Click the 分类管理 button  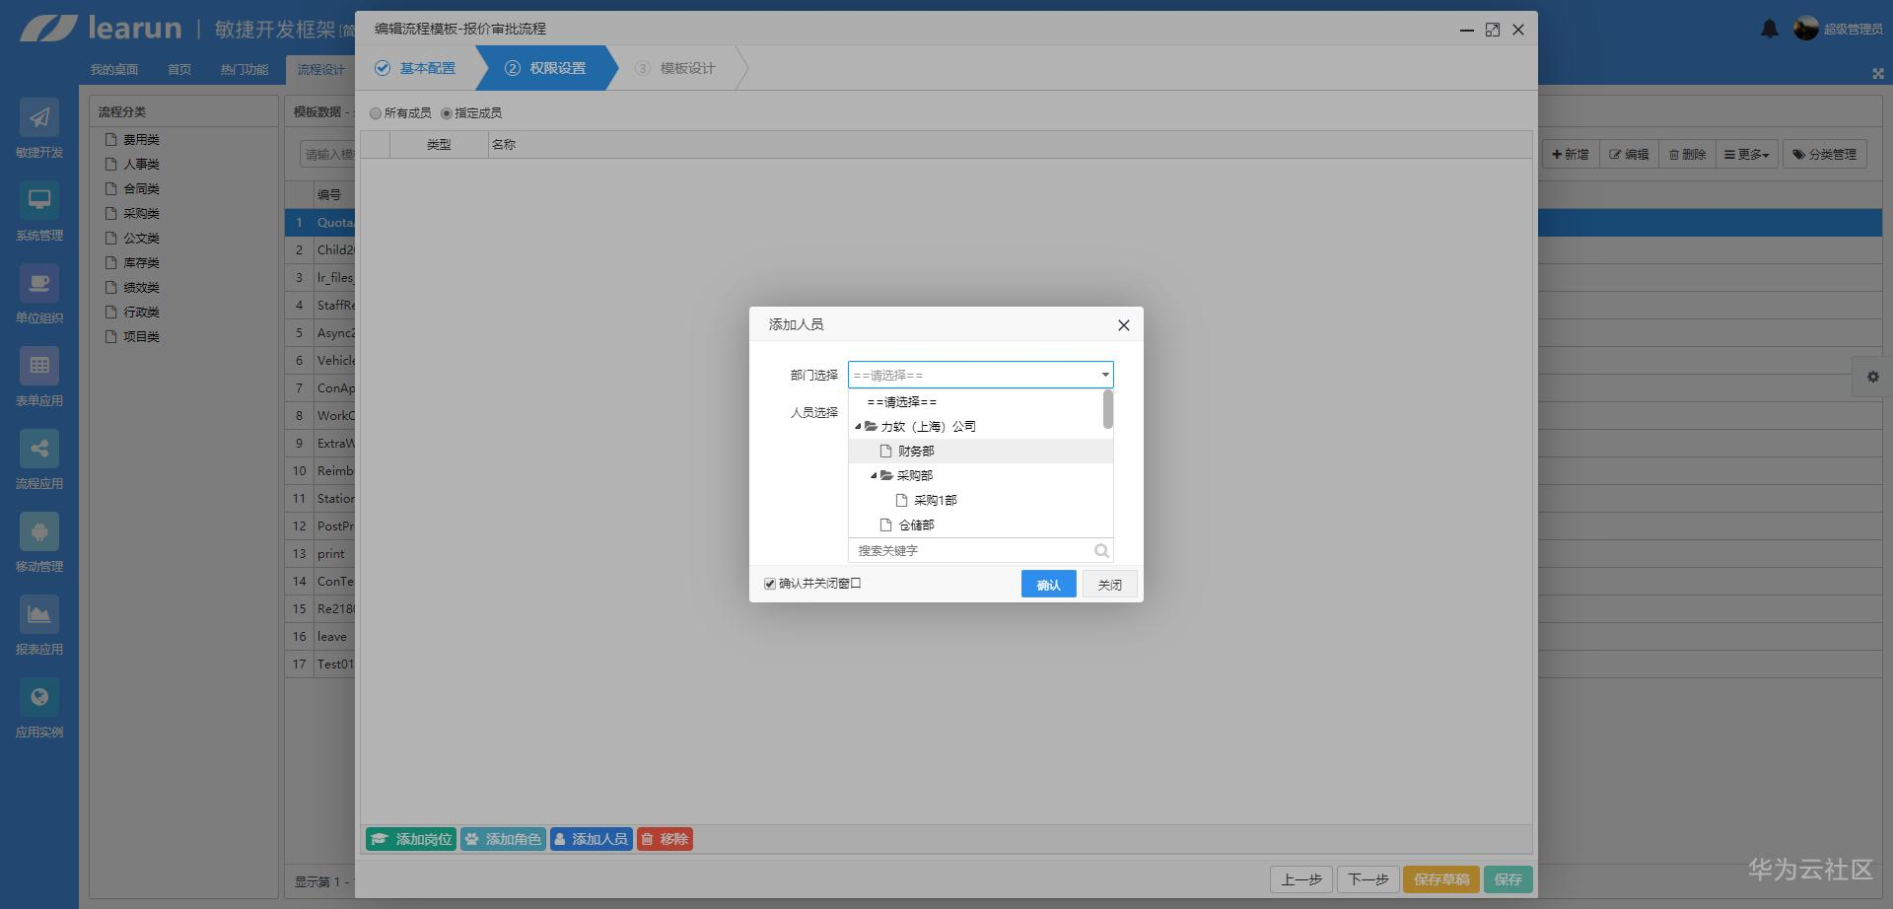[x=1824, y=155]
